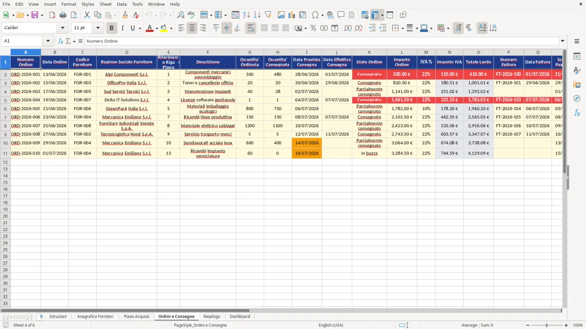The width and height of the screenshot is (586, 329).
Task: Open Font Color dropdown arrow
Action: pyautogui.click(x=157, y=28)
